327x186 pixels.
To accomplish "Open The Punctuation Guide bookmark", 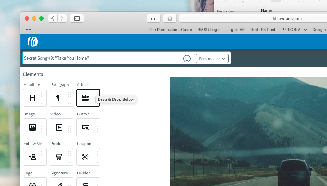I will (x=170, y=30).
